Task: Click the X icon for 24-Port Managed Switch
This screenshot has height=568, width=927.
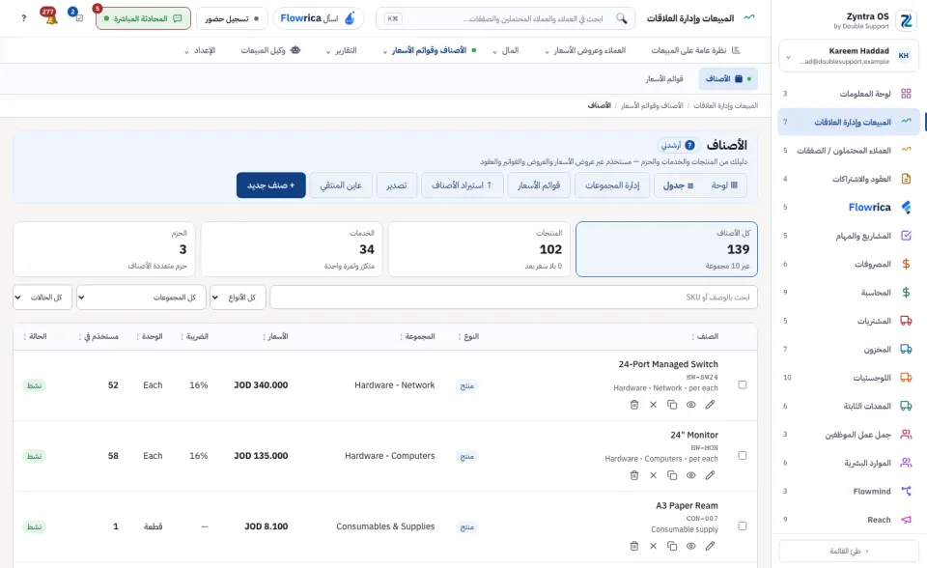Action: (654, 405)
